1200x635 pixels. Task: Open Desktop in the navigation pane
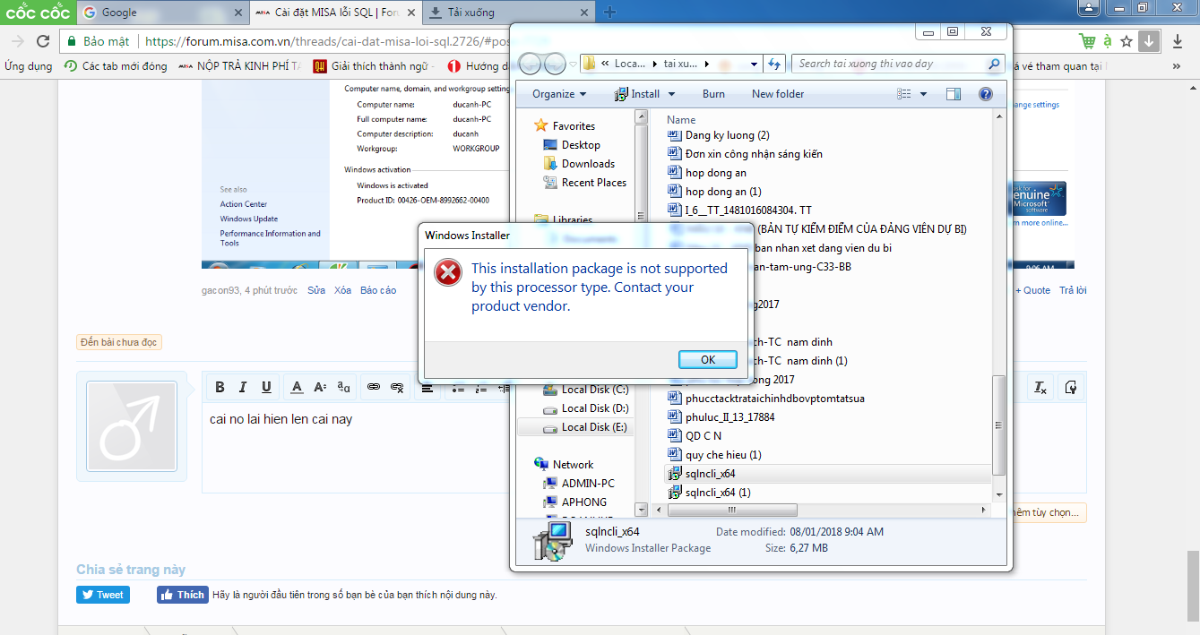tap(572, 145)
